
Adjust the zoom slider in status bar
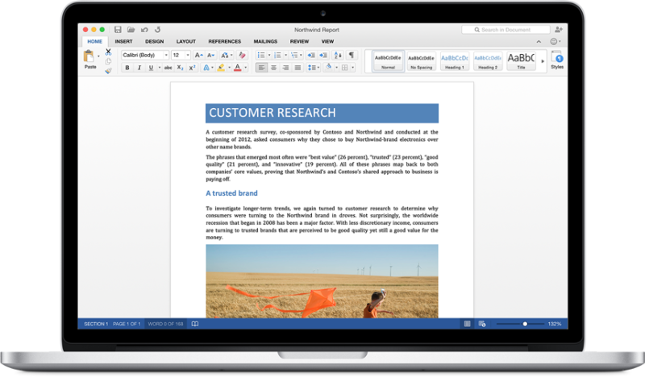[x=525, y=324]
